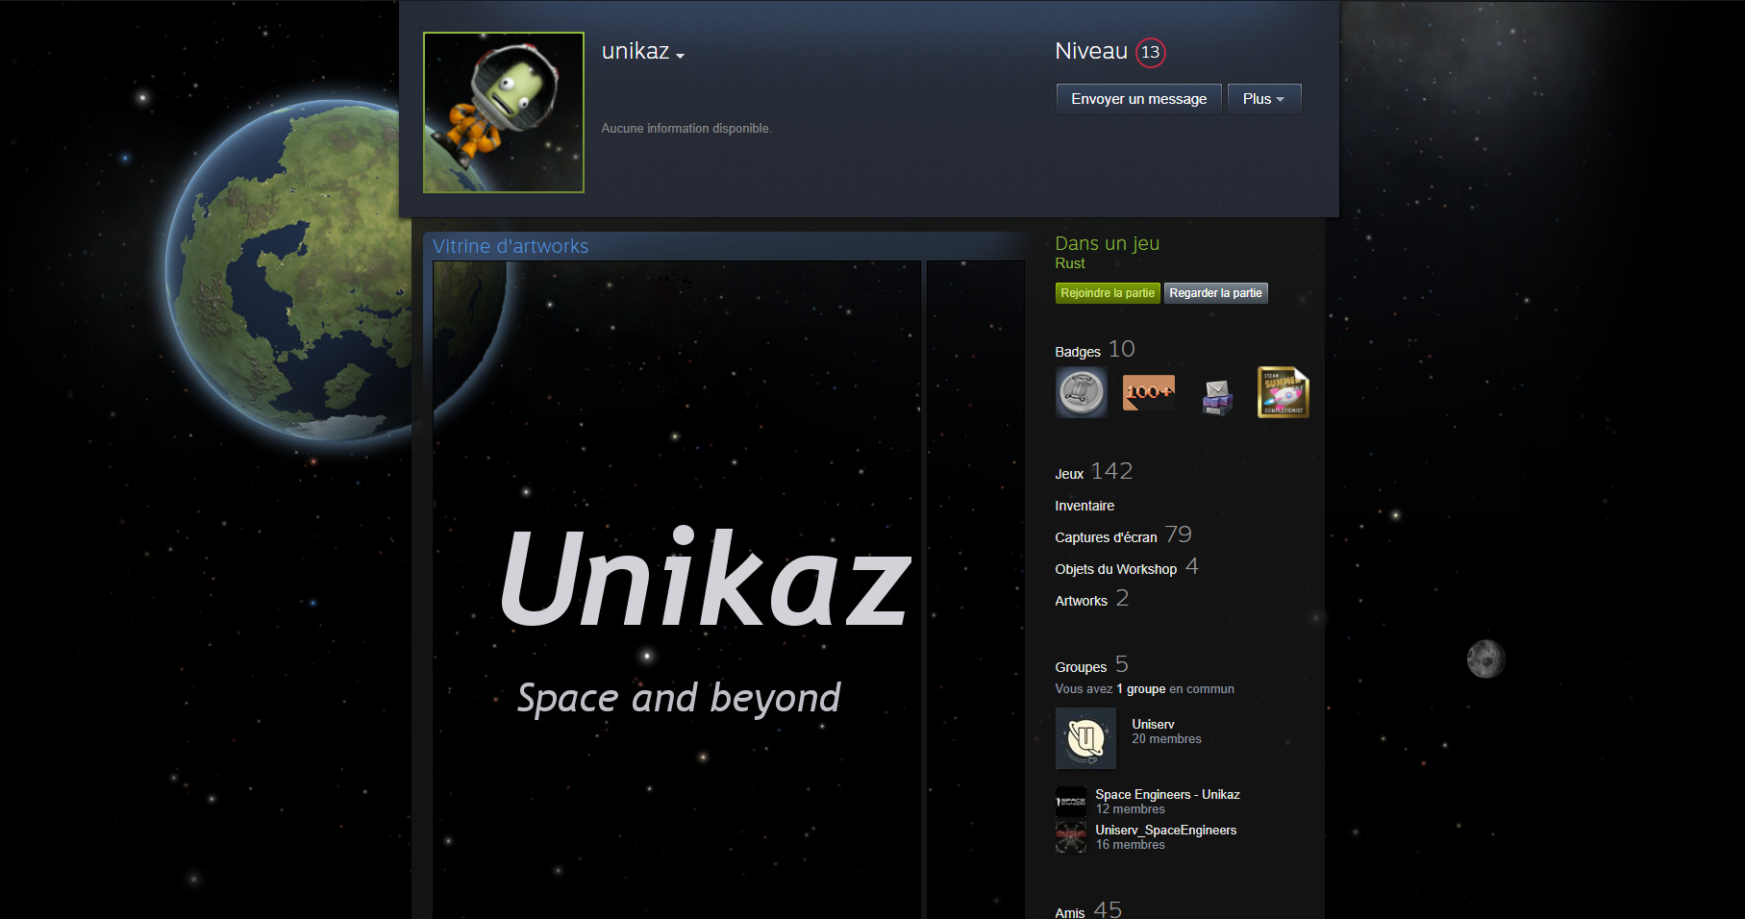1745x919 pixels.
Task: Open the Uniserv group avatar icon
Action: tap(1085, 738)
